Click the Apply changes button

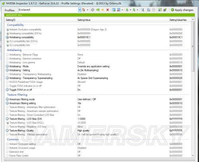coord(182,10)
